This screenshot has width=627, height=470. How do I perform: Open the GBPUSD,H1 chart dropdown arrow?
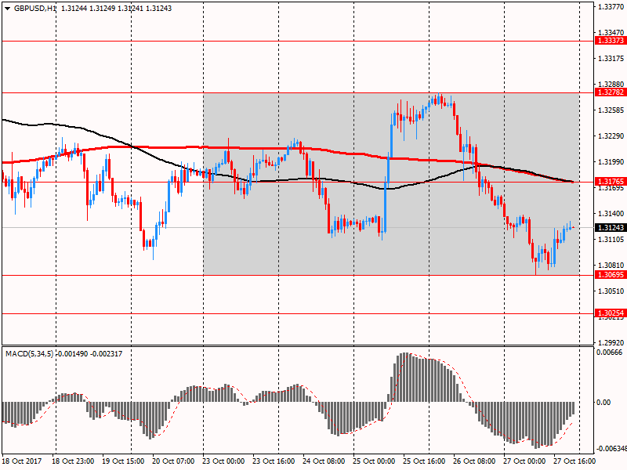(7, 9)
